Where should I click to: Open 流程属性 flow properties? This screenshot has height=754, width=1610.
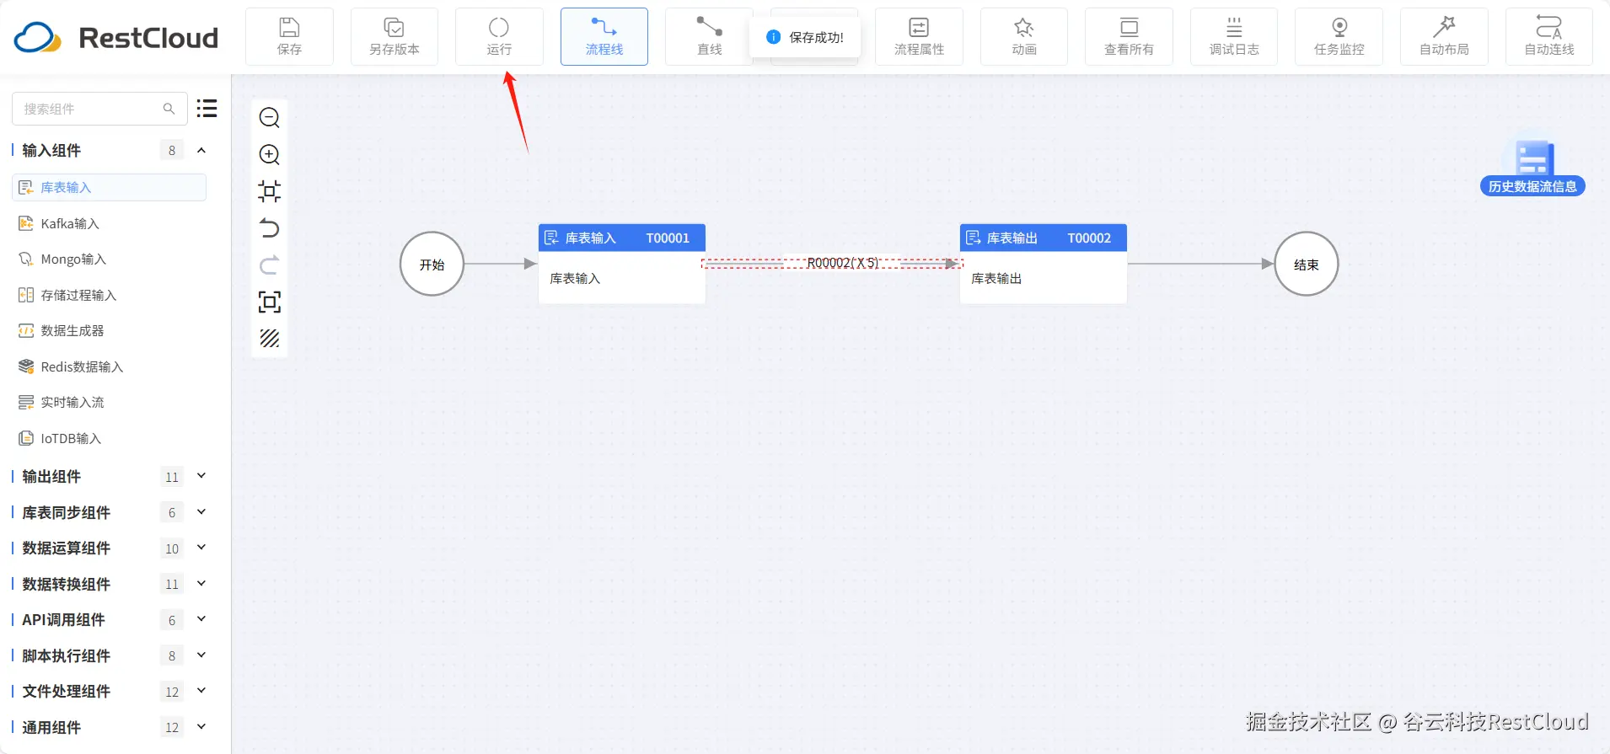[x=919, y=37]
